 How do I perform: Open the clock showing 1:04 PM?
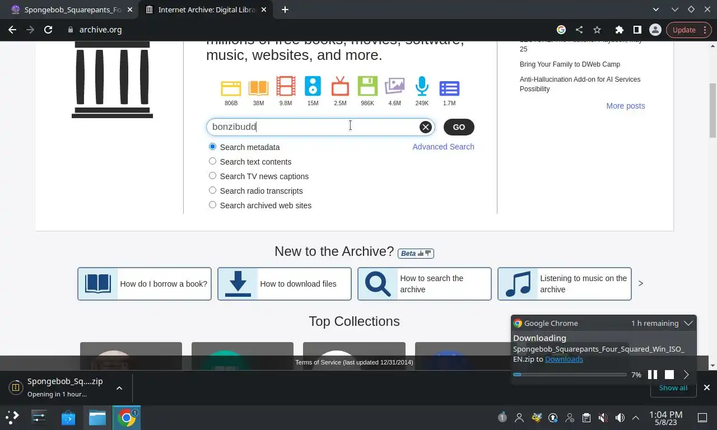pyautogui.click(x=665, y=418)
